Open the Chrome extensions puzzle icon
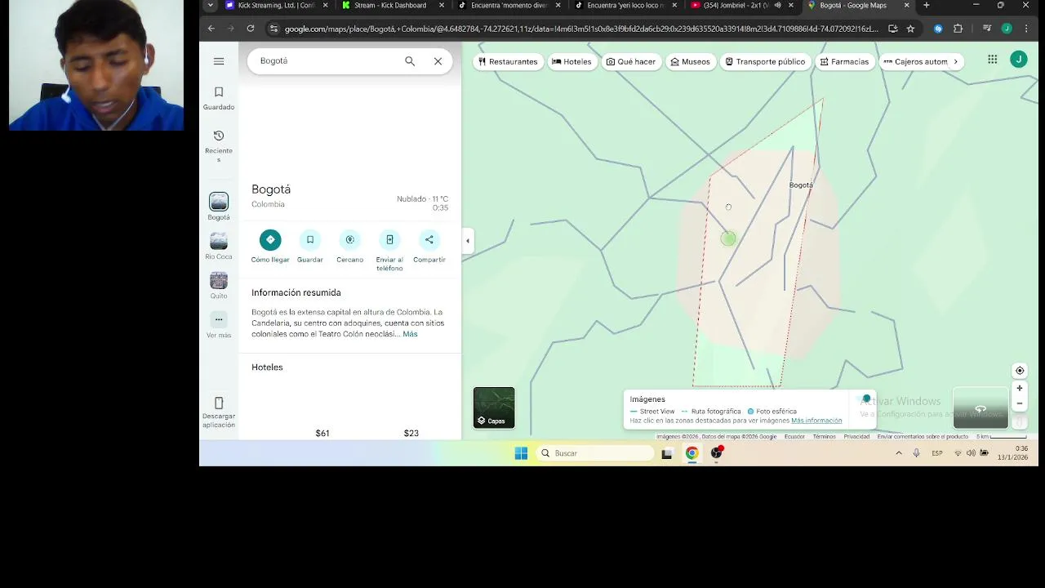Screen dimensions: 1045x588 (x=958, y=29)
